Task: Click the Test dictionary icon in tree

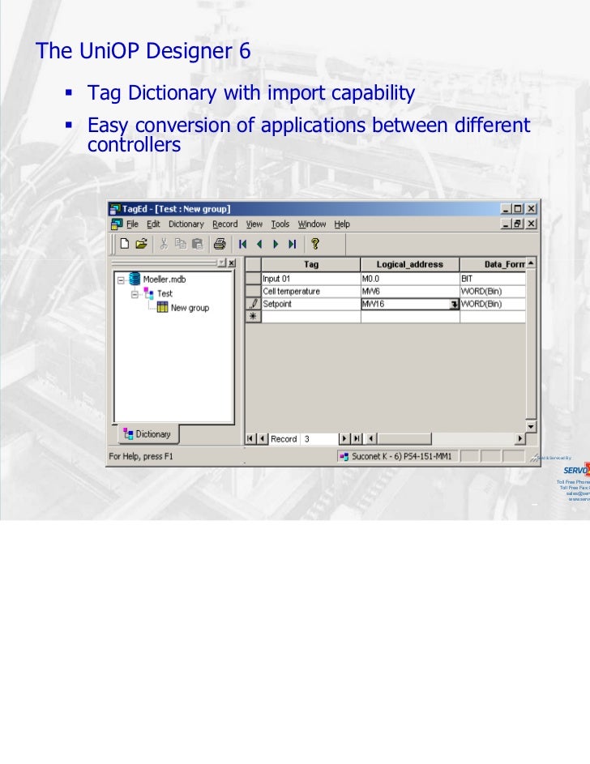Action: tap(149, 294)
